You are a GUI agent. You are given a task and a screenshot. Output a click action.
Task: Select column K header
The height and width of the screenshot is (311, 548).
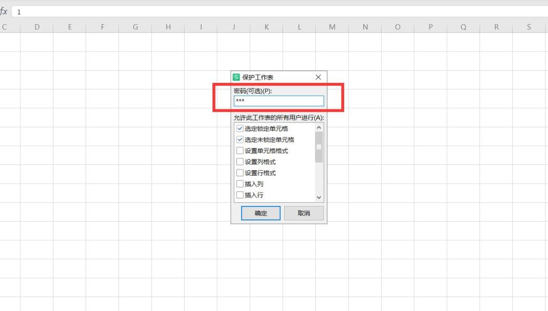click(x=267, y=27)
